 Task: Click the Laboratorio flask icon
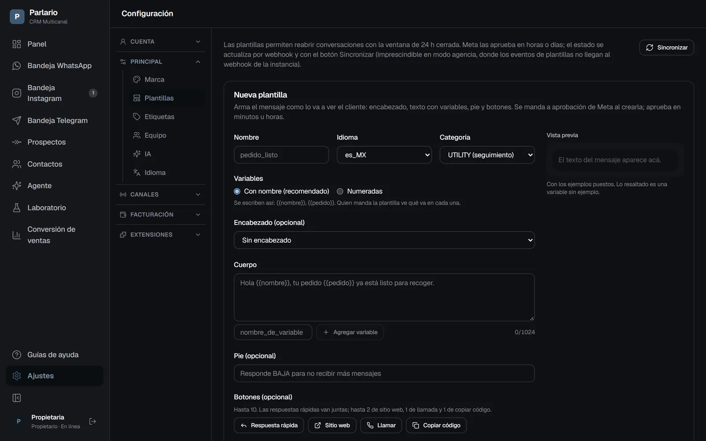pos(17,208)
